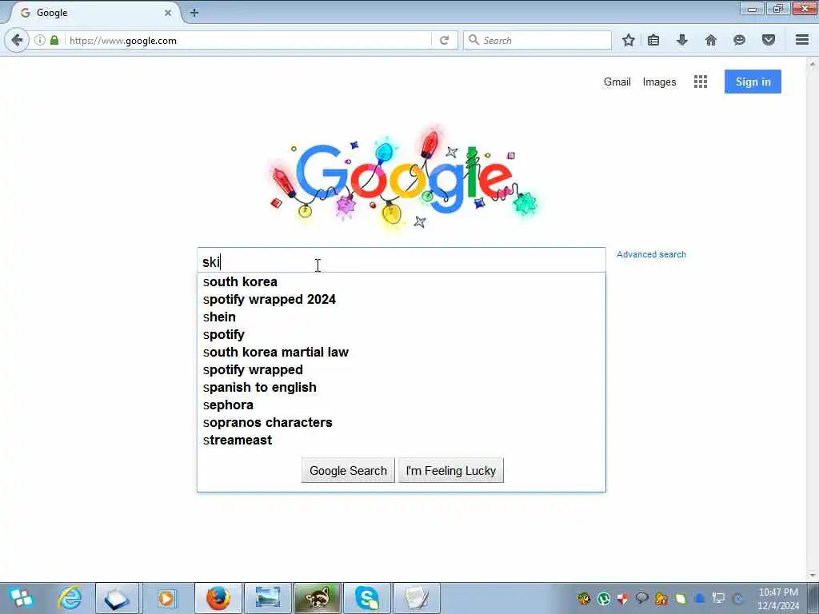Switch to Firefox in the taskbar
The image size is (819, 614).
tap(218, 598)
